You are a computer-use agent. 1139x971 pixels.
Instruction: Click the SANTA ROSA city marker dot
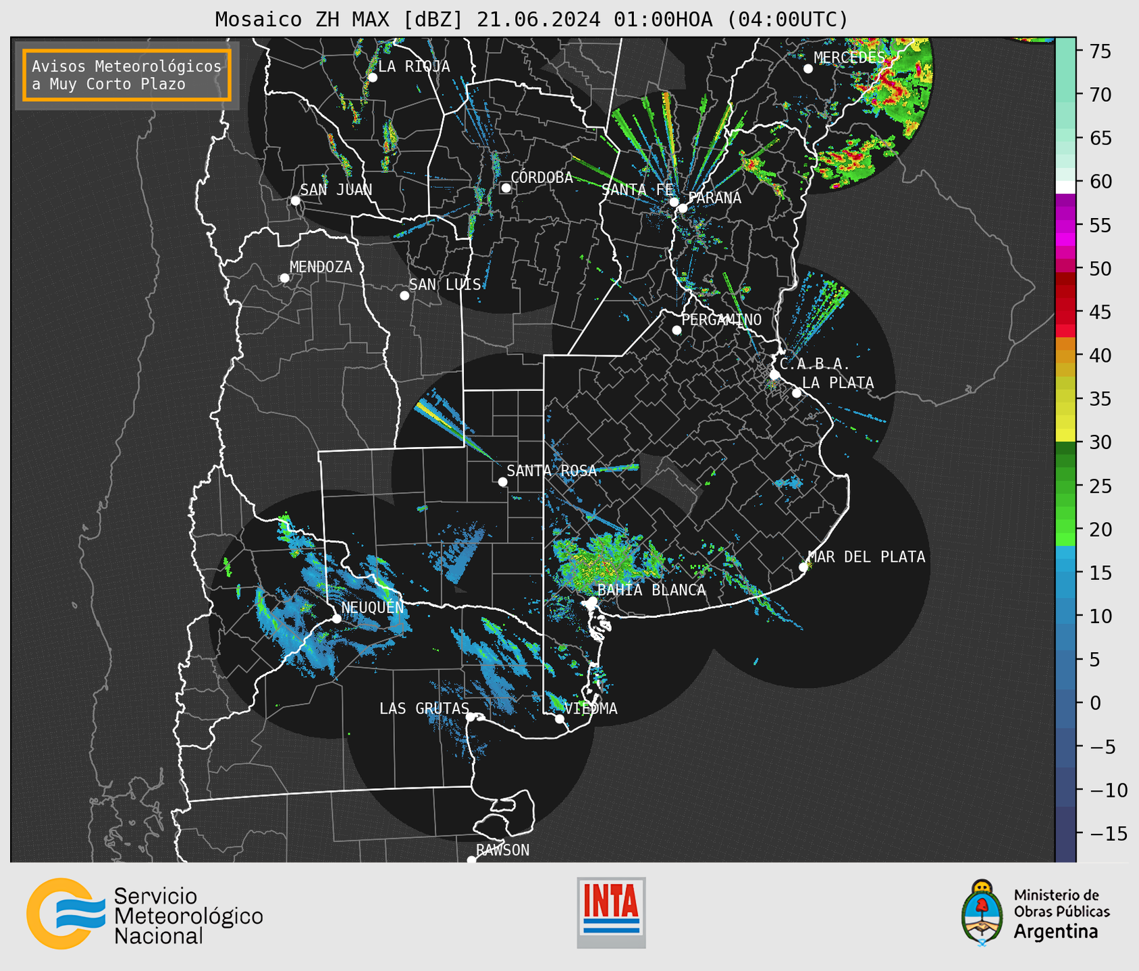click(x=502, y=482)
